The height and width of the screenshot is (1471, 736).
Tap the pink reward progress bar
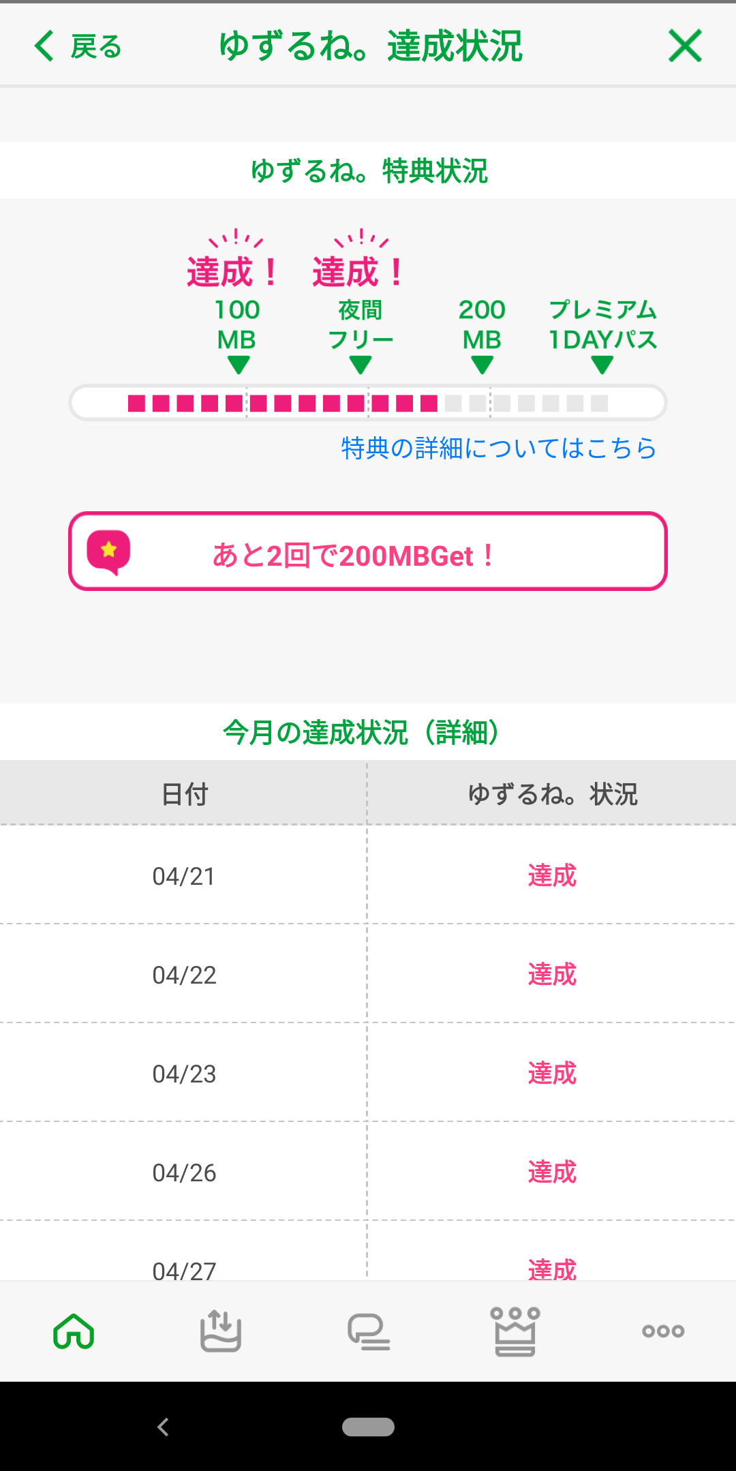(368, 403)
